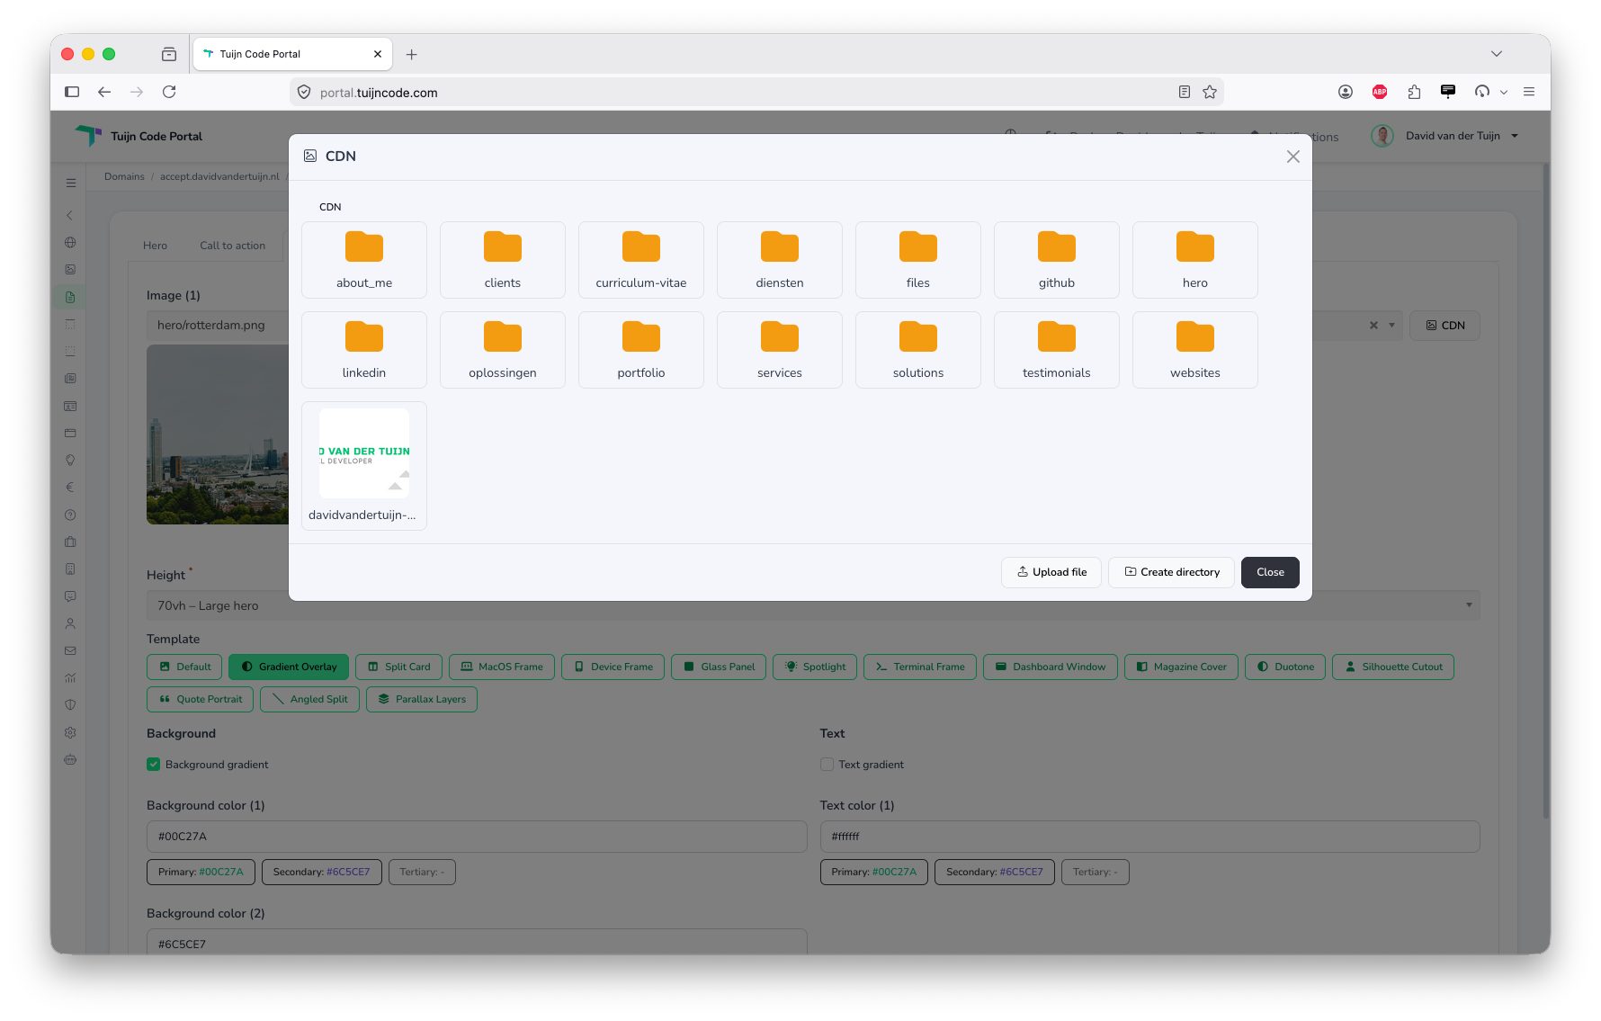Open the clients folder
Image resolution: width=1601 pixels, height=1021 pixels.
[503, 260]
